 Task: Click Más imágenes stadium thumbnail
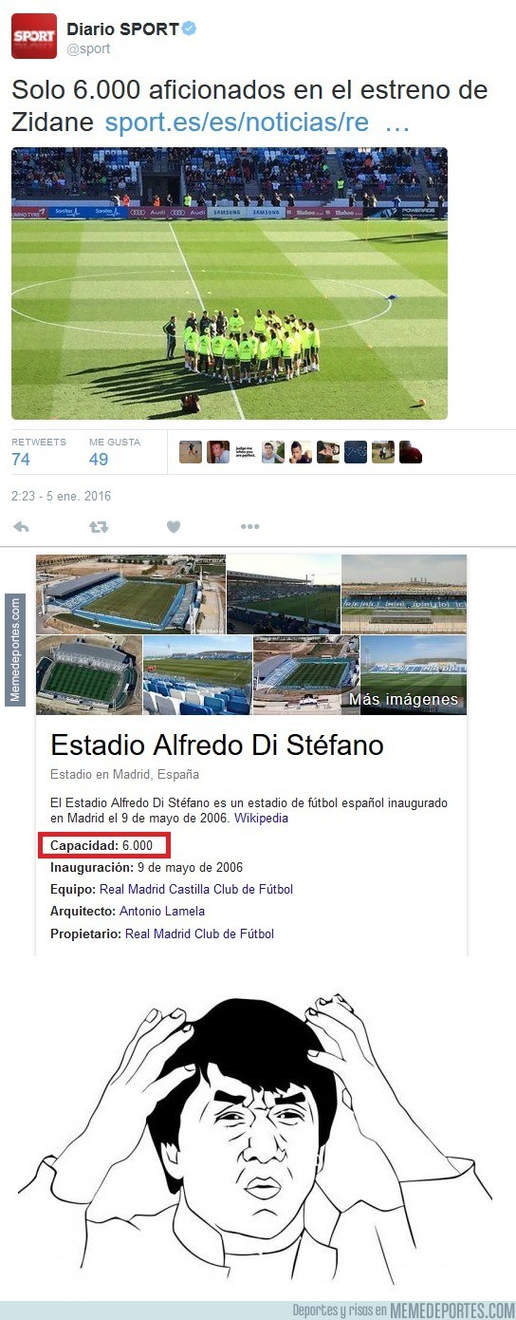pos(414,675)
